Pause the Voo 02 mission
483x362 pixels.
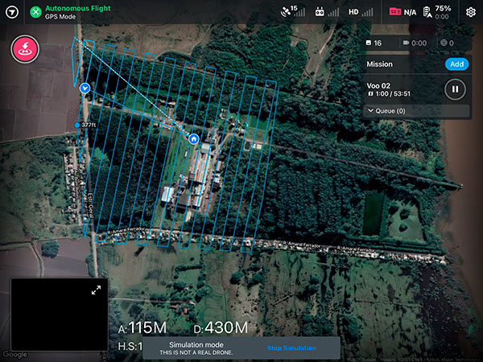(x=455, y=89)
